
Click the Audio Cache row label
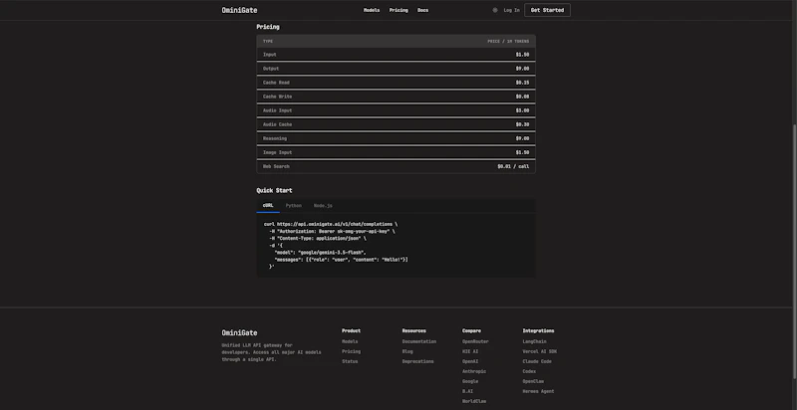pos(278,124)
